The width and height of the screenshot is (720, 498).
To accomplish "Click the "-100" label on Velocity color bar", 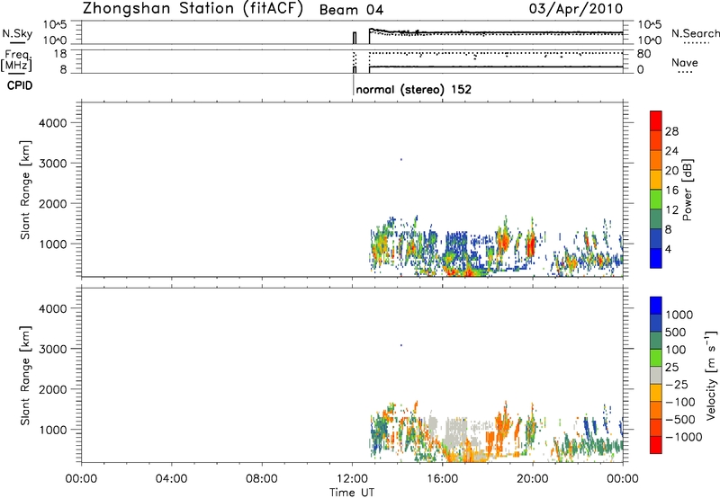I will (x=680, y=402).
